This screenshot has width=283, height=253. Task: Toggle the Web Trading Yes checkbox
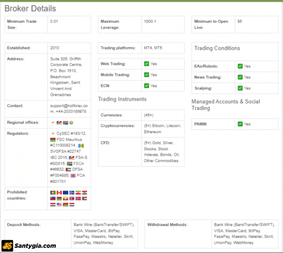146,64
